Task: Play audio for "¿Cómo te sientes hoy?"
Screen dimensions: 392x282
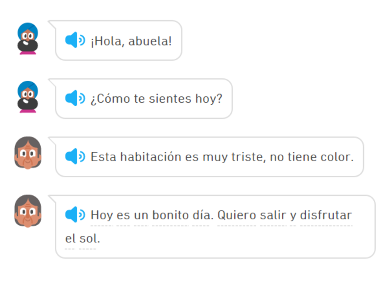Action: coord(74,98)
